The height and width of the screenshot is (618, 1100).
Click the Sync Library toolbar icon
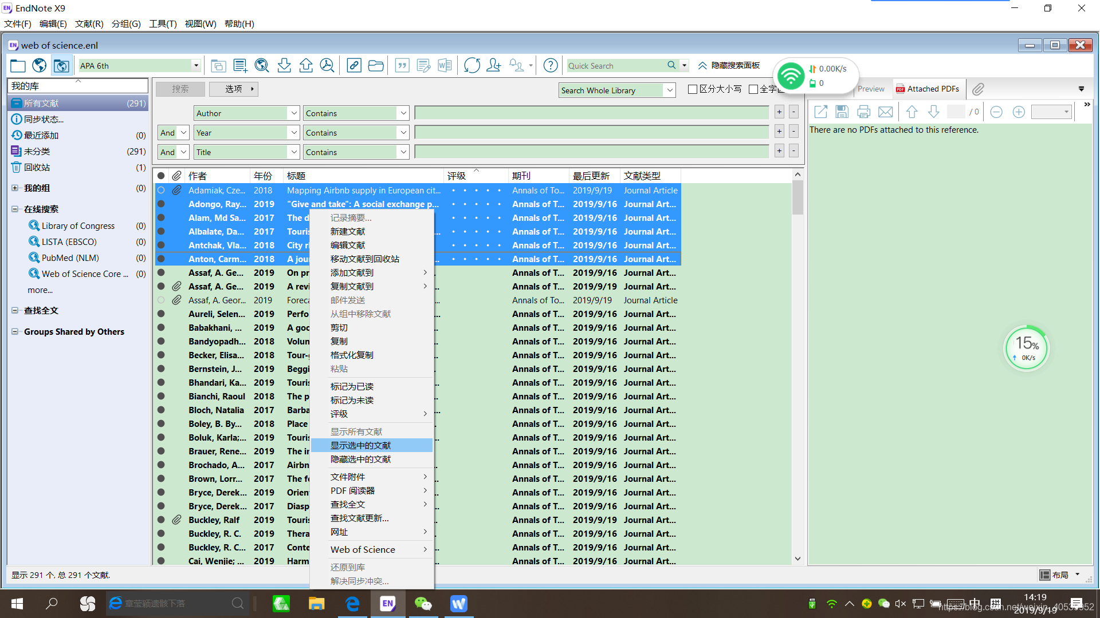pos(472,66)
